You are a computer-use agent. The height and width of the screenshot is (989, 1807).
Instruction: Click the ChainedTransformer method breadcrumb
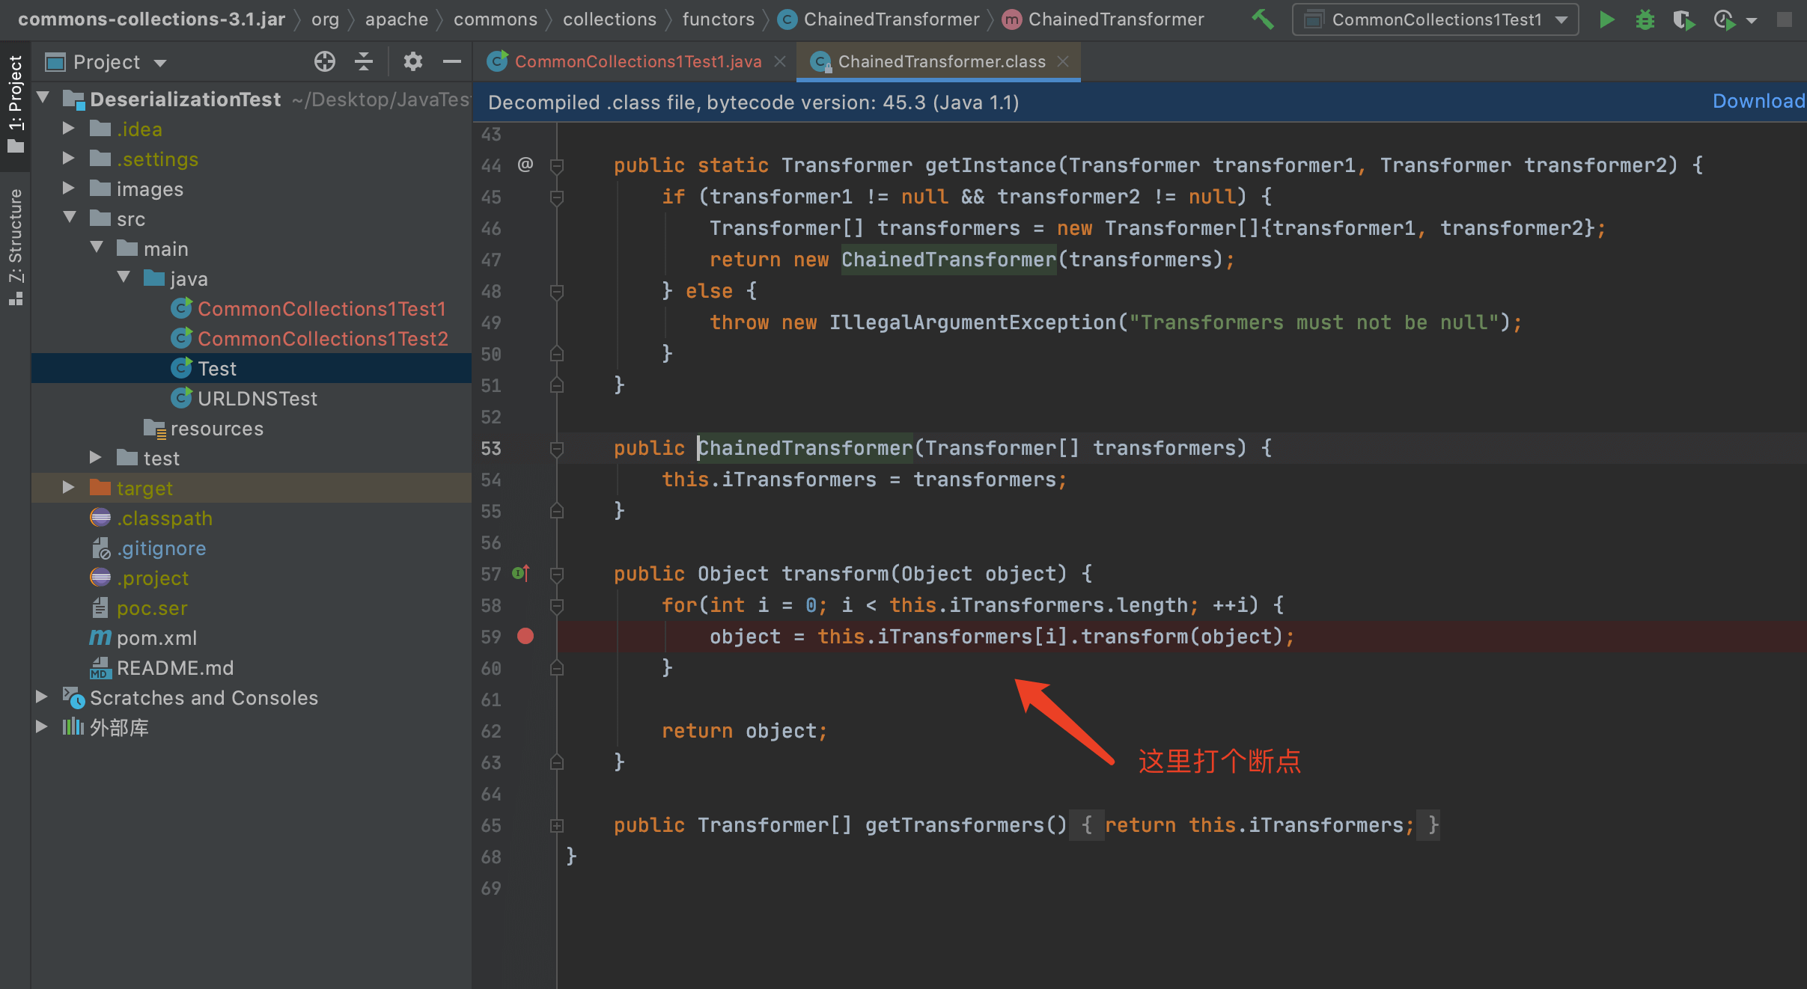[x=1103, y=19]
